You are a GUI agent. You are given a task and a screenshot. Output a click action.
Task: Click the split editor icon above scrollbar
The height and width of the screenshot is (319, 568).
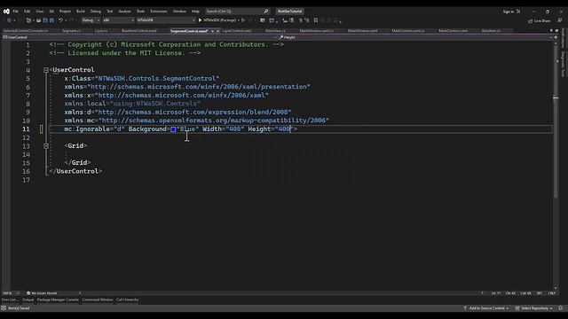pos(556,37)
